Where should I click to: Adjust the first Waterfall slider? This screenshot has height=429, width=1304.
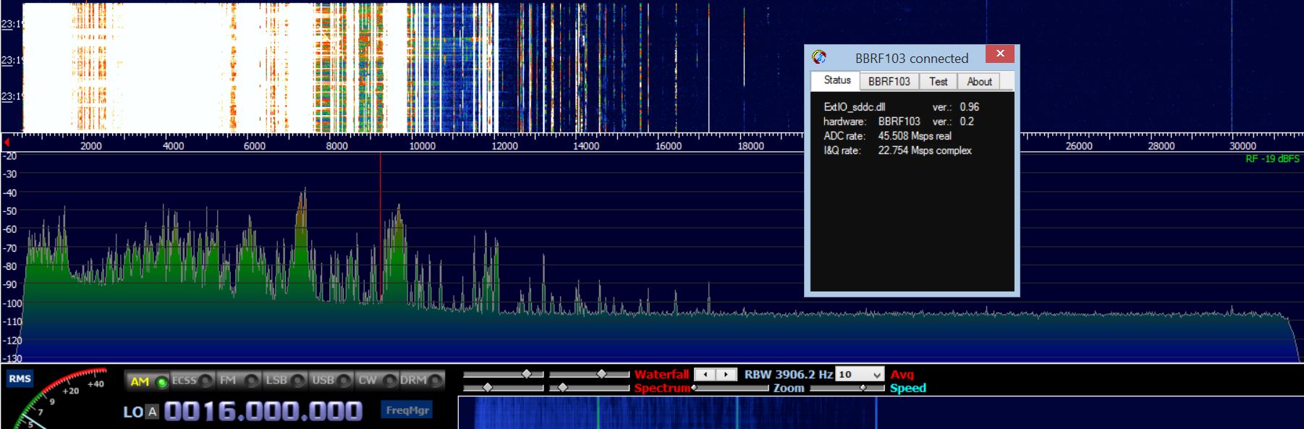pos(503,374)
